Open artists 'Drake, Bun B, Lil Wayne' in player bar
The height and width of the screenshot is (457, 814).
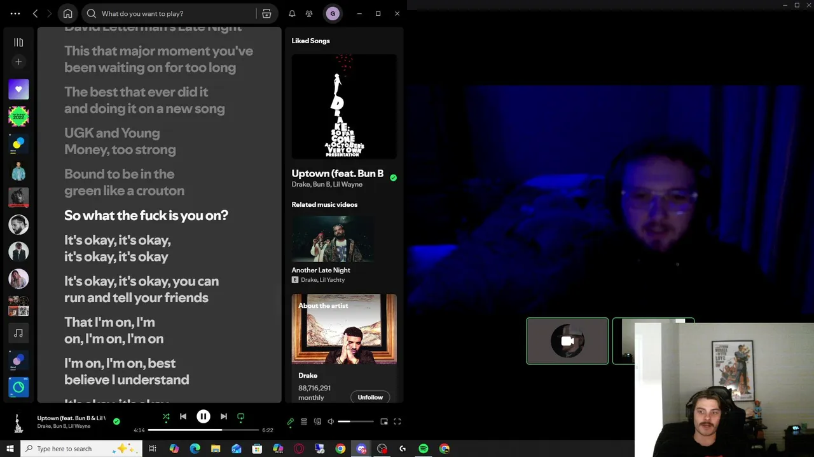pyautogui.click(x=64, y=426)
